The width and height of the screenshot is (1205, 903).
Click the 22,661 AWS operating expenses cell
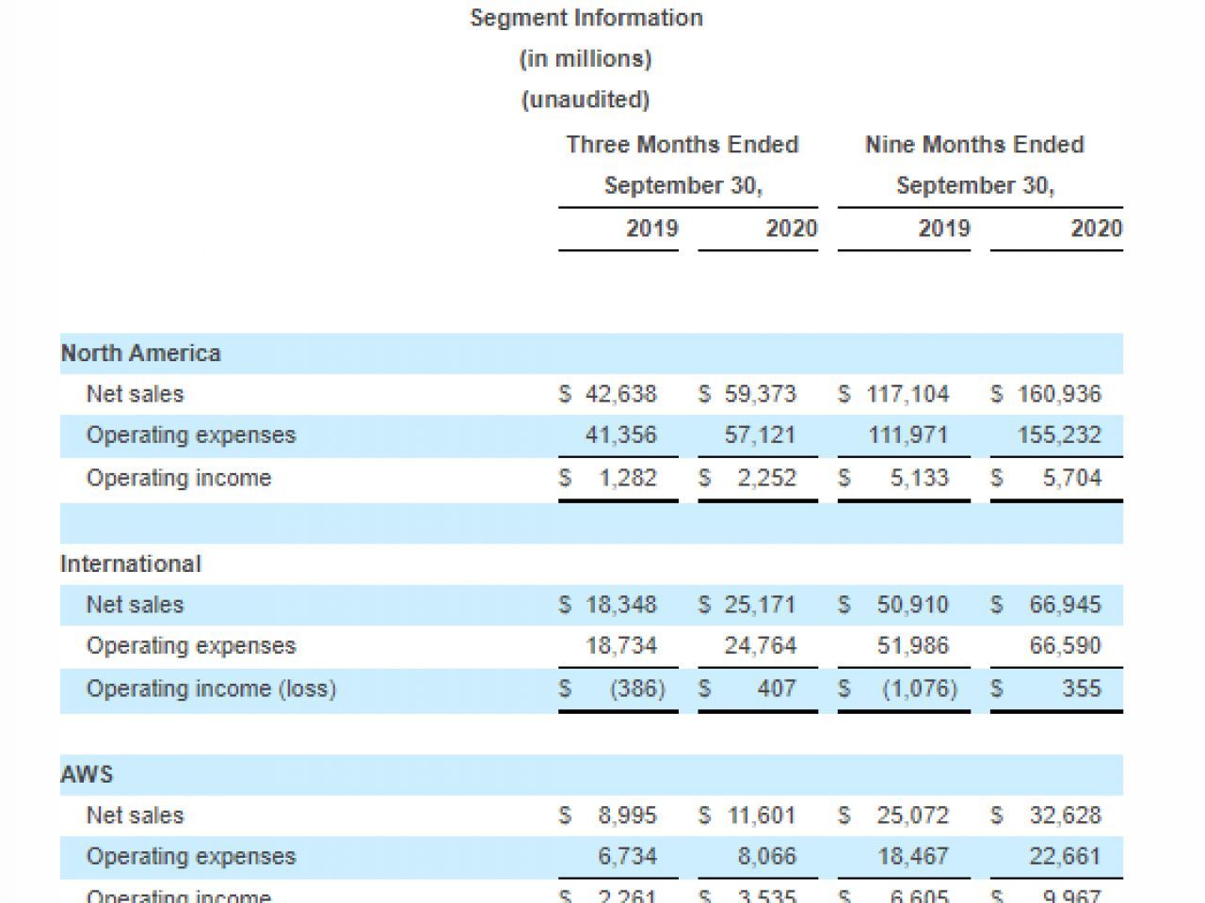pyautogui.click(x=1066, y=857)
